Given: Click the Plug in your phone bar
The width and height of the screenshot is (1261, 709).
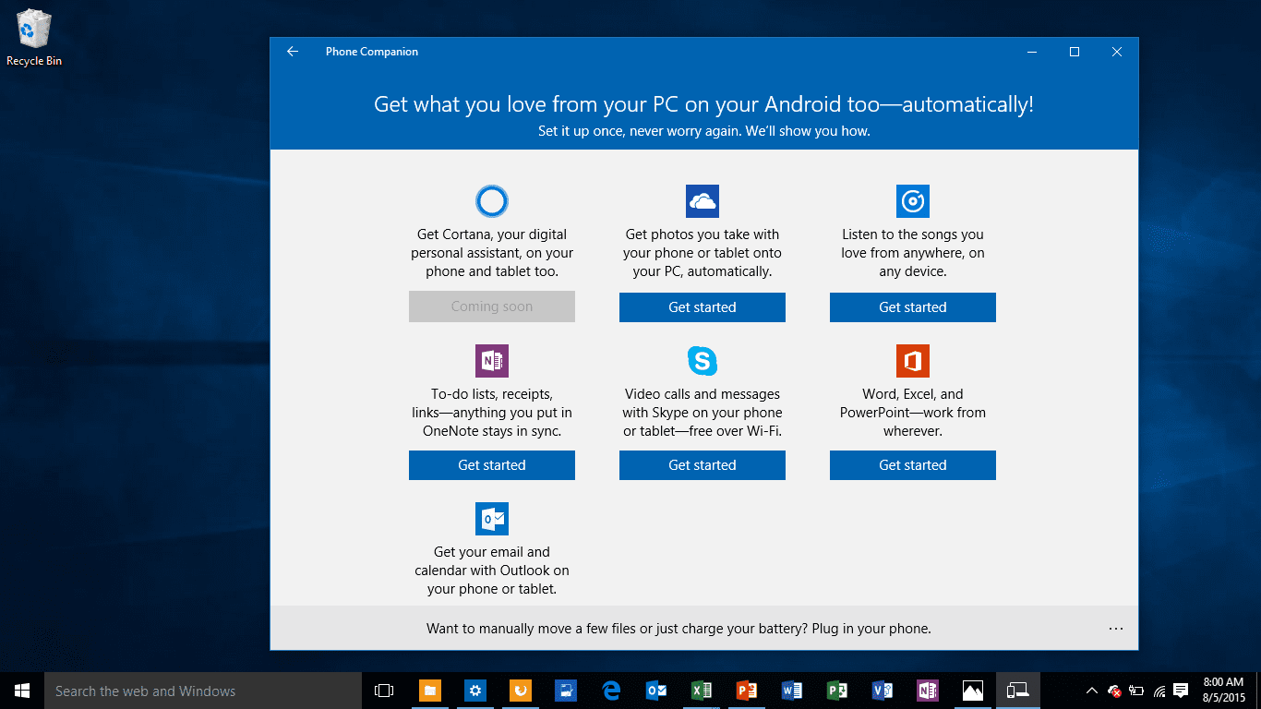Looking at the screenshot, I should click(x=703, y=629).
